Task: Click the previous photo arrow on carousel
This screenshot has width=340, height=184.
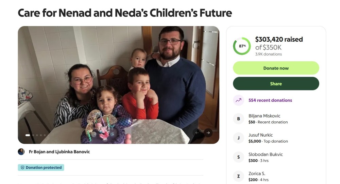Action: [x=197, y=133]
